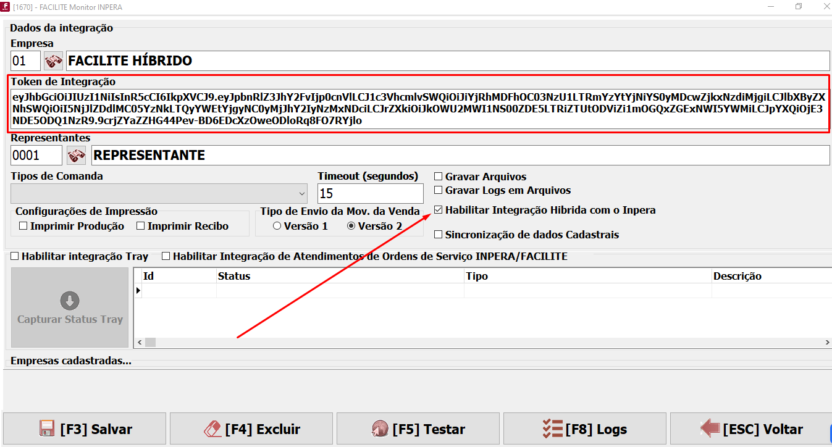Tick Sincronização de dados Cadastrais checkbox

point(439,235)
